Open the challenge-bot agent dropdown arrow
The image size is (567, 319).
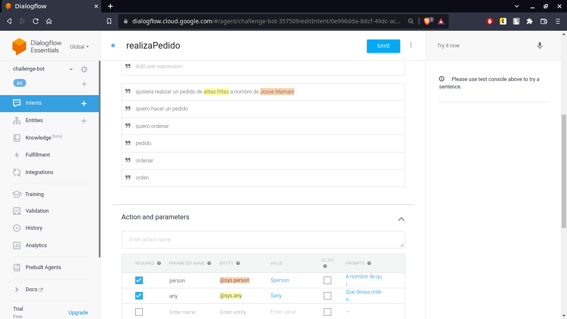[x=71, y=69]
